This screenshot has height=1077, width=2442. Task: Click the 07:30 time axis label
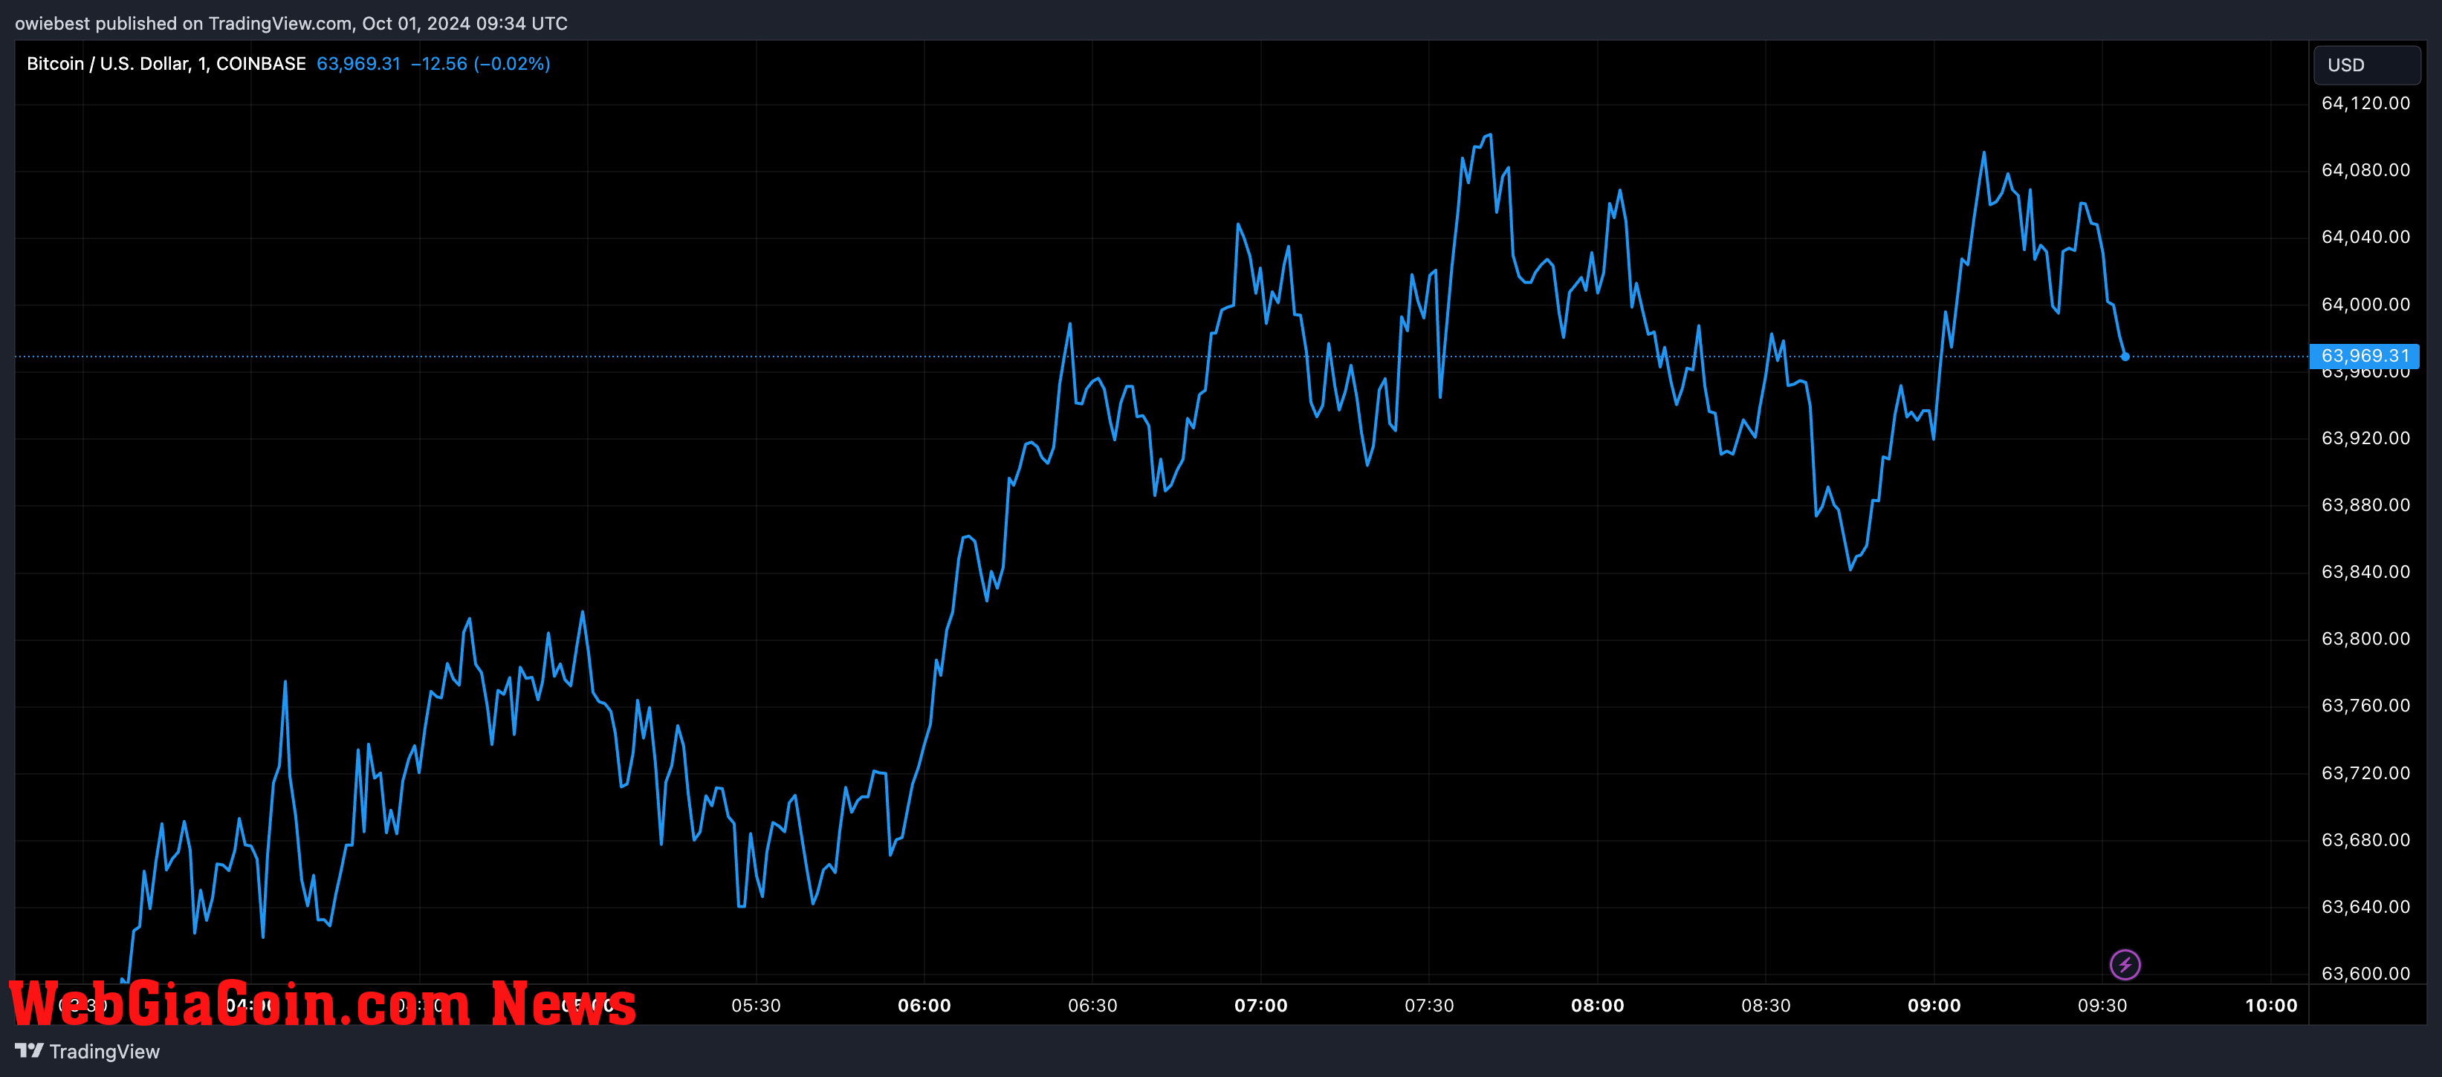pos(1428,1005)
